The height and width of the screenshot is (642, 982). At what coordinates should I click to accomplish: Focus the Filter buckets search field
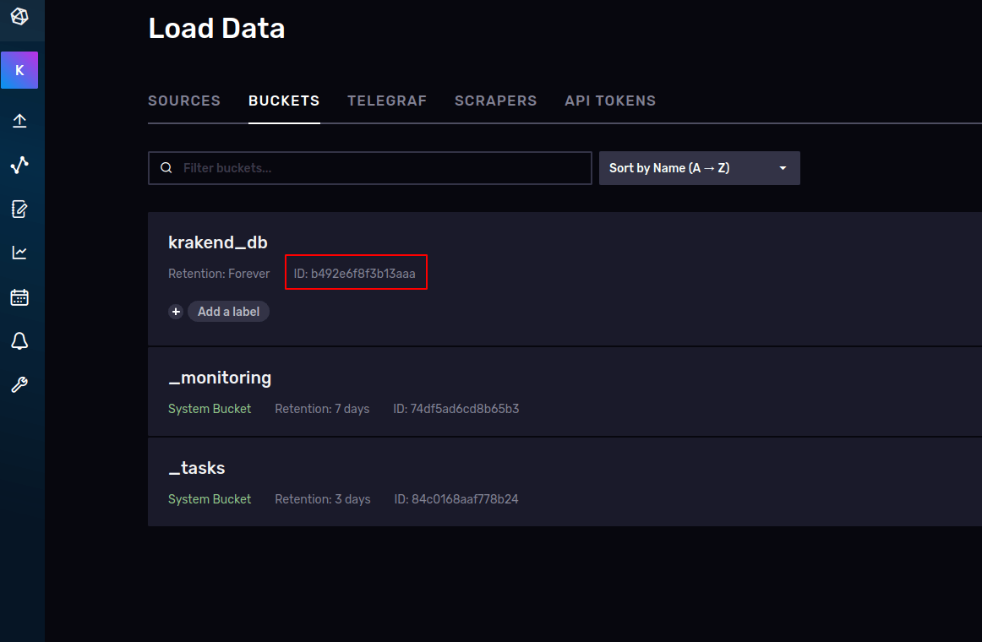(x=369, y=168)
